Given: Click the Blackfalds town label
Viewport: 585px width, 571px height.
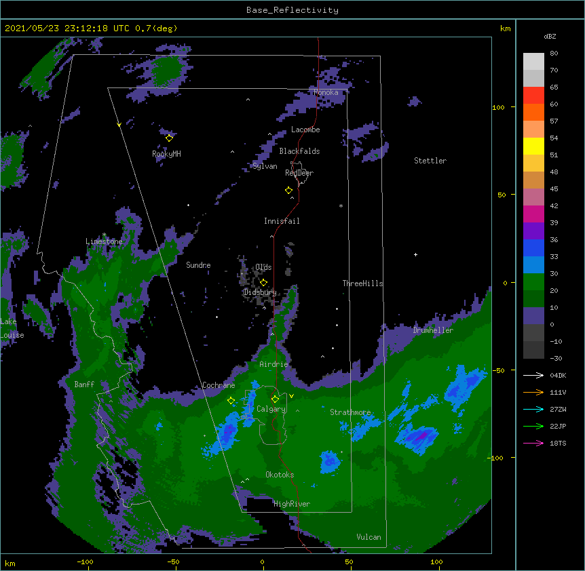Looking at the screenshot, I should [x=299, y=151].
